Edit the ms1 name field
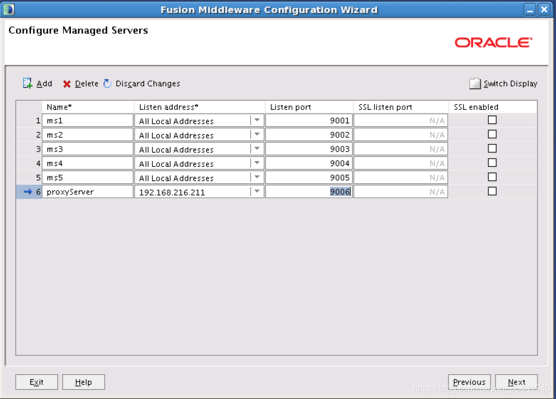 tap(87, 121)
